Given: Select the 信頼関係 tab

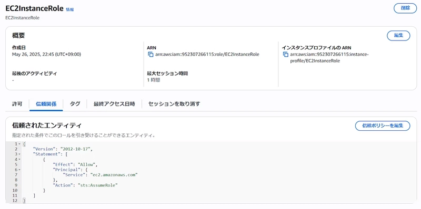Looking at the screenshot, I should pyautogui.click(x=46, y=104).
